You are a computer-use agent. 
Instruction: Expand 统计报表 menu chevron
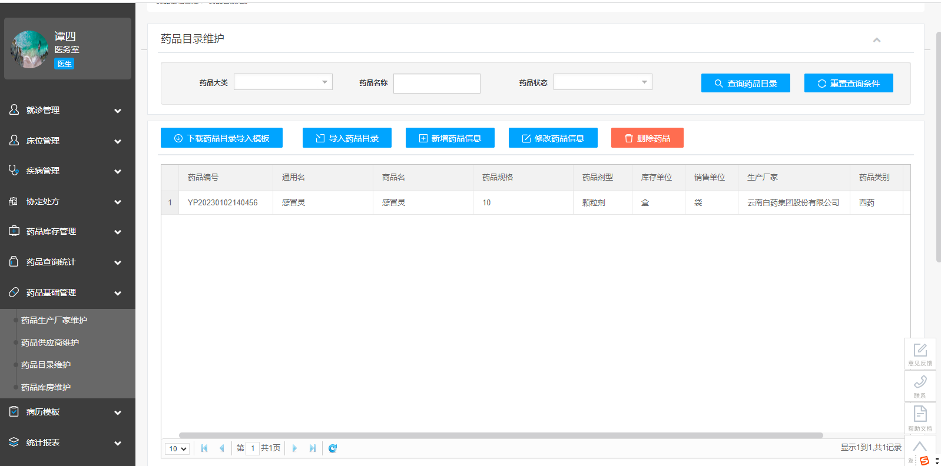tap(118, 443)
